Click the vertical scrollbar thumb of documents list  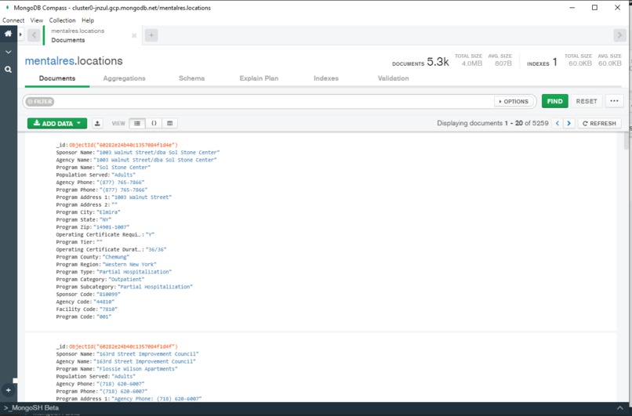tap(627, 141)
